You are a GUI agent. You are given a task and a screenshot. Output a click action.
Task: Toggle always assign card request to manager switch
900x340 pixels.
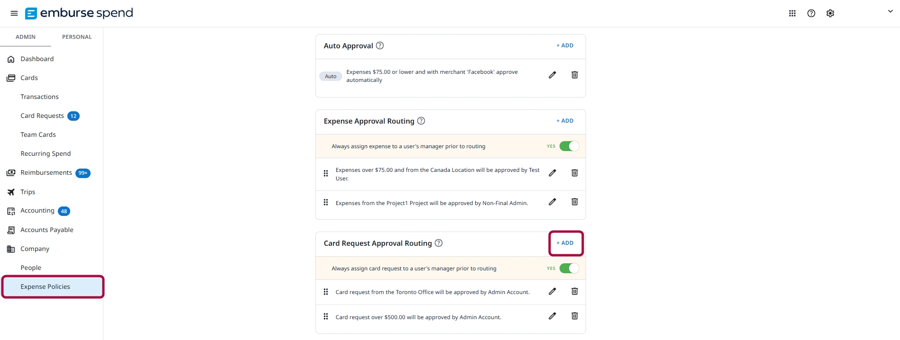[569, 268]
